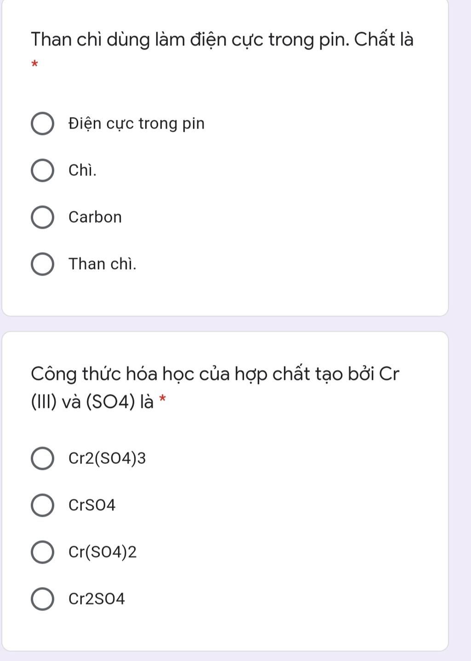471x661 pixels.
Task: Click the 'Điện cực trong pin' answer label
Action: click(x=137, y=124)
